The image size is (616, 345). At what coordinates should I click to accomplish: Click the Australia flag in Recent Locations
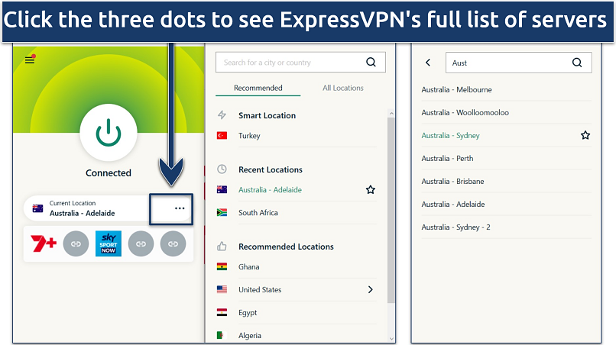point(222,189)
